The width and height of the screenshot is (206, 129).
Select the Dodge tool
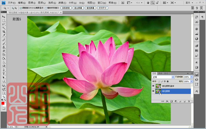pos(4,66)
